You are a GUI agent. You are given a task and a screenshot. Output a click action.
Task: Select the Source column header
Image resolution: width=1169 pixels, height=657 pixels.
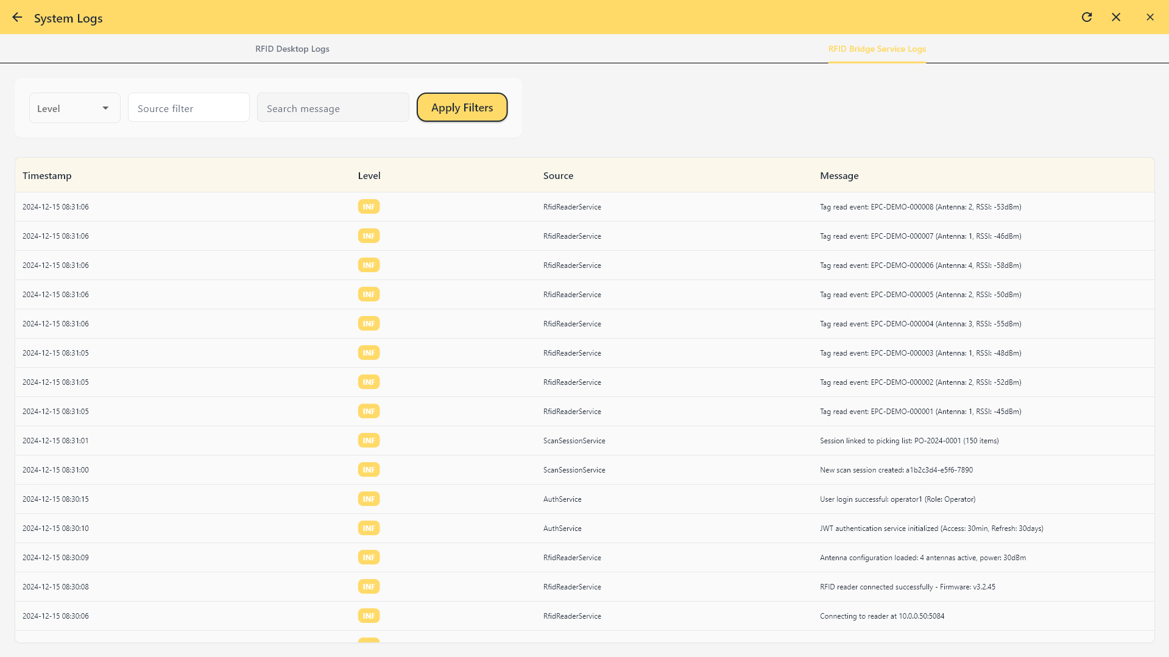[x=558, y=176]
